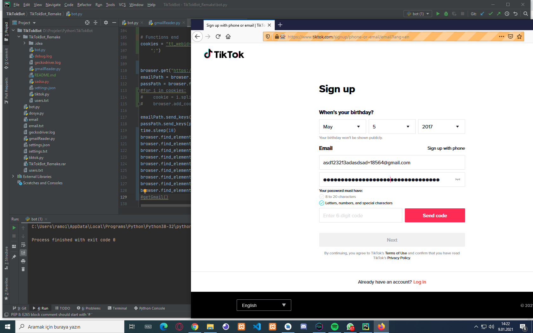Select TikTokBot_Remake.rar in project tree
Viewport: 533px width, 333px height.
click(47, 164)
